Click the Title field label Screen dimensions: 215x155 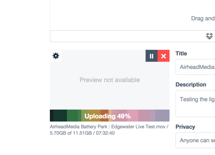[x=181, y=54]
